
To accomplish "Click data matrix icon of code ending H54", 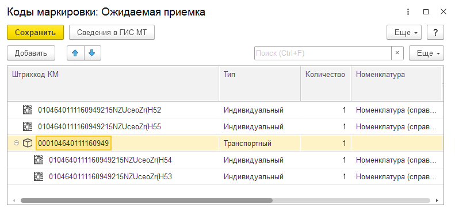I will click(39, 160).
